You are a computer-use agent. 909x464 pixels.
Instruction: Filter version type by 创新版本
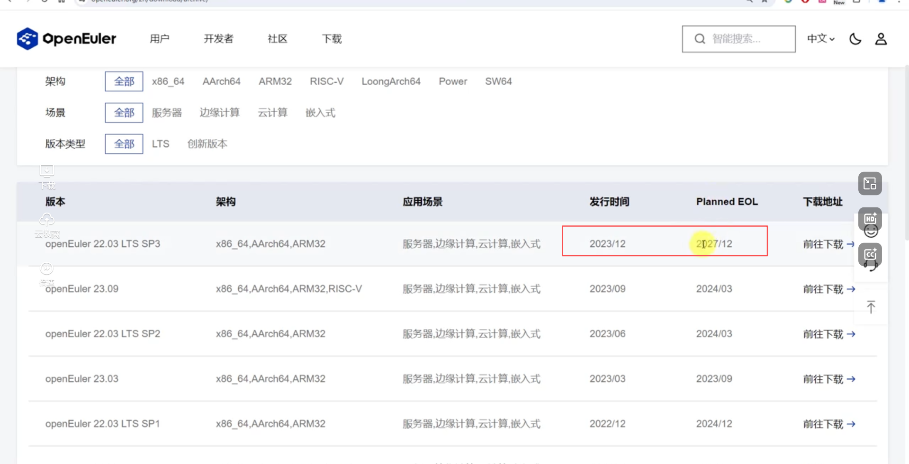207,144
